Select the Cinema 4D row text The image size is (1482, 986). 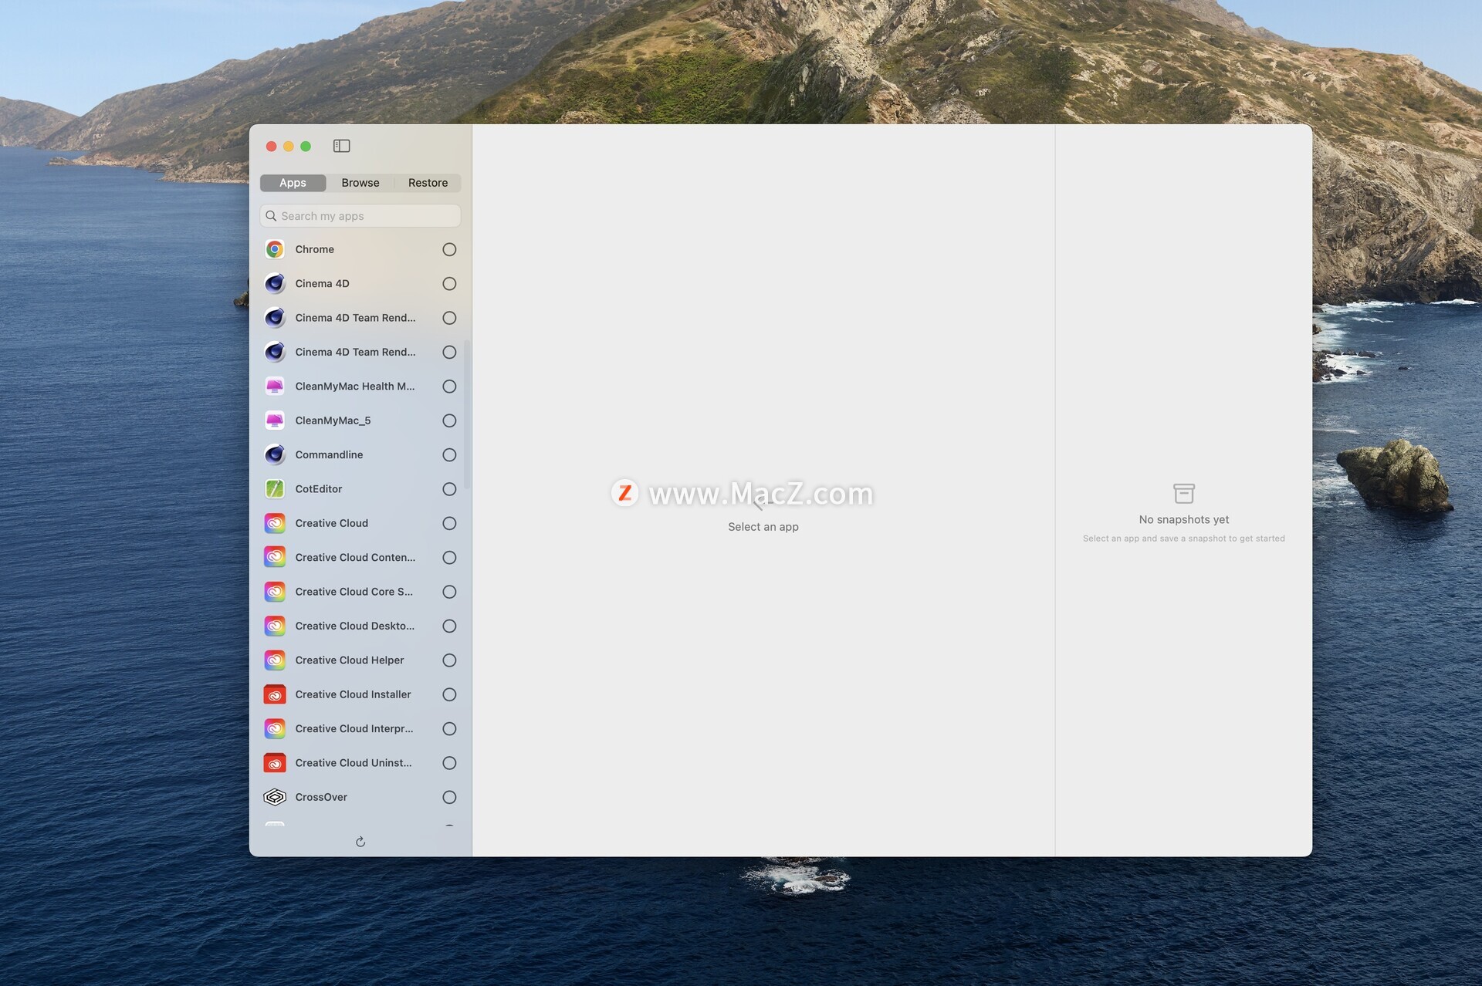(x=322, y=283)
